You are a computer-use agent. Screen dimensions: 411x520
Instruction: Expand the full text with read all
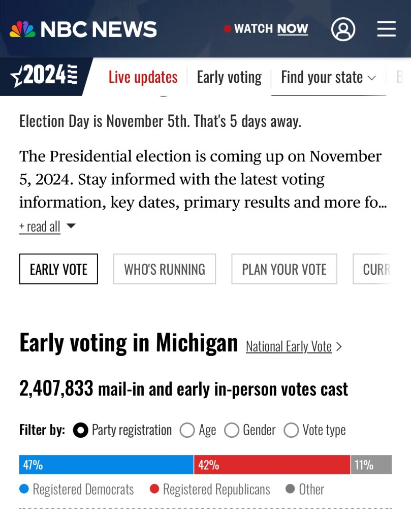click(40, 226)
